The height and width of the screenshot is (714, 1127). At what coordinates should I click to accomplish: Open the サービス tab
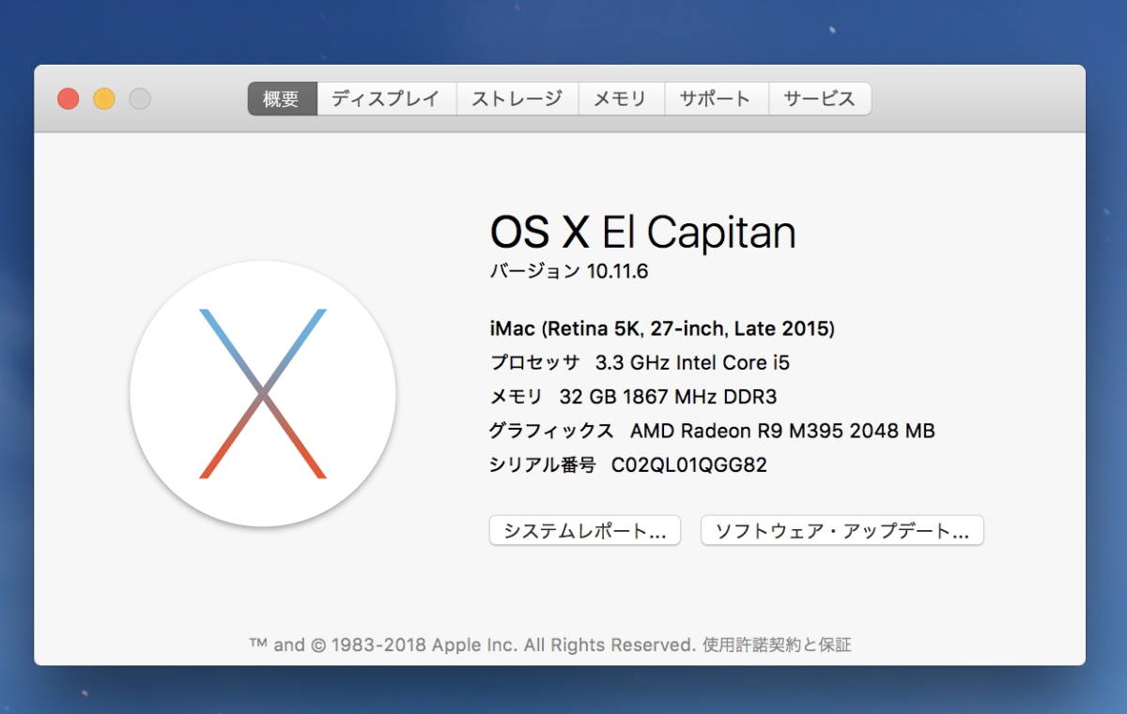point(820,99)
